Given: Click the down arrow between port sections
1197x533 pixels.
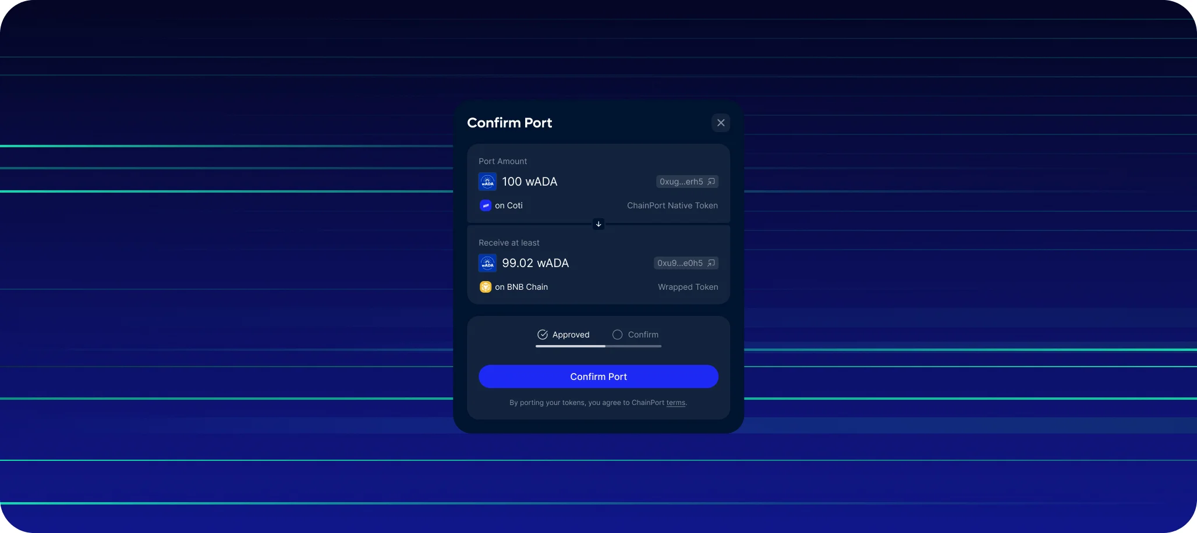Looking at the screenshot, I should (x=598, y=224).
